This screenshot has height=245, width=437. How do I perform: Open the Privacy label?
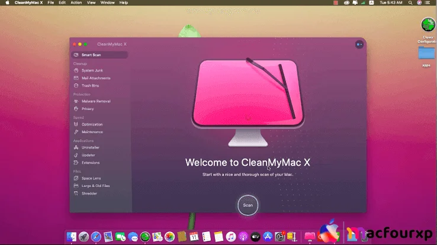click(x=88, y=108)
